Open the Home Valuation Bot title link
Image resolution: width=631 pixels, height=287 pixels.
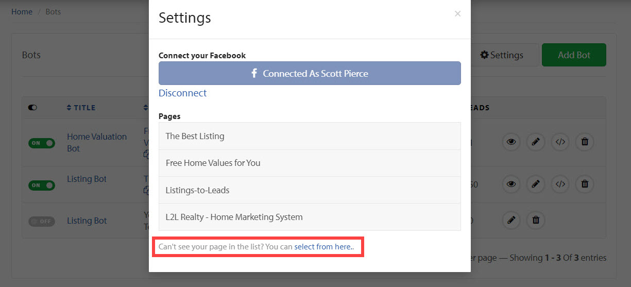(x=97, y=142)
